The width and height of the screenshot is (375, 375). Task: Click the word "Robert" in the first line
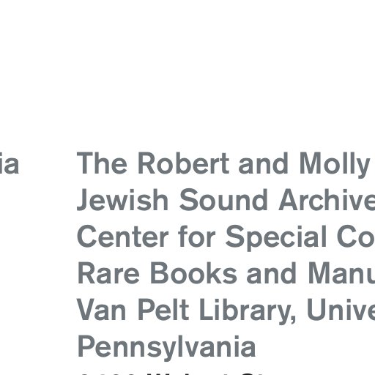[x=183, y=163]
